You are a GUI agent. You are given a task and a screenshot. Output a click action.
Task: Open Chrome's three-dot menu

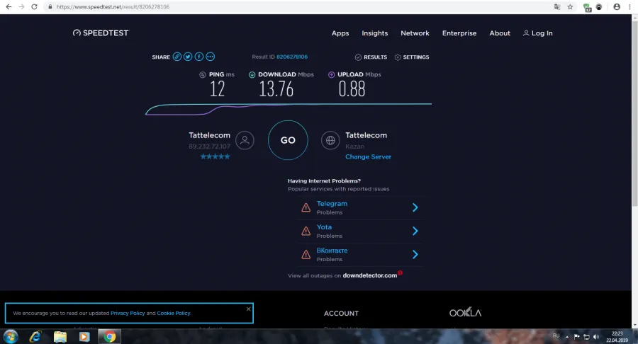[x=629, y=7]
